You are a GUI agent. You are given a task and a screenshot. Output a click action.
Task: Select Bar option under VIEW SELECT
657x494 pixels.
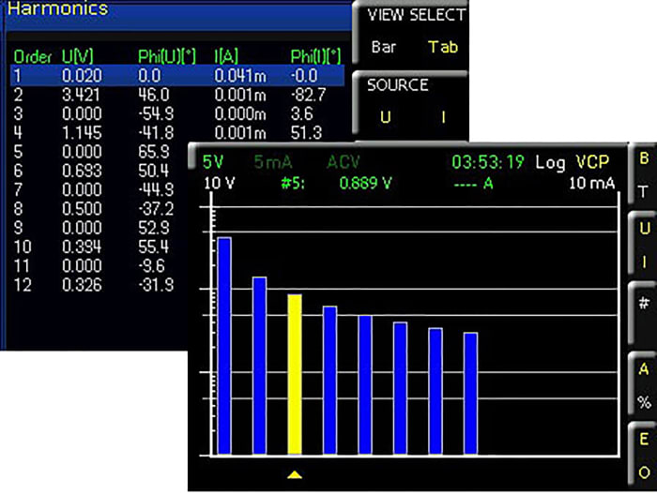pos(383,47)
